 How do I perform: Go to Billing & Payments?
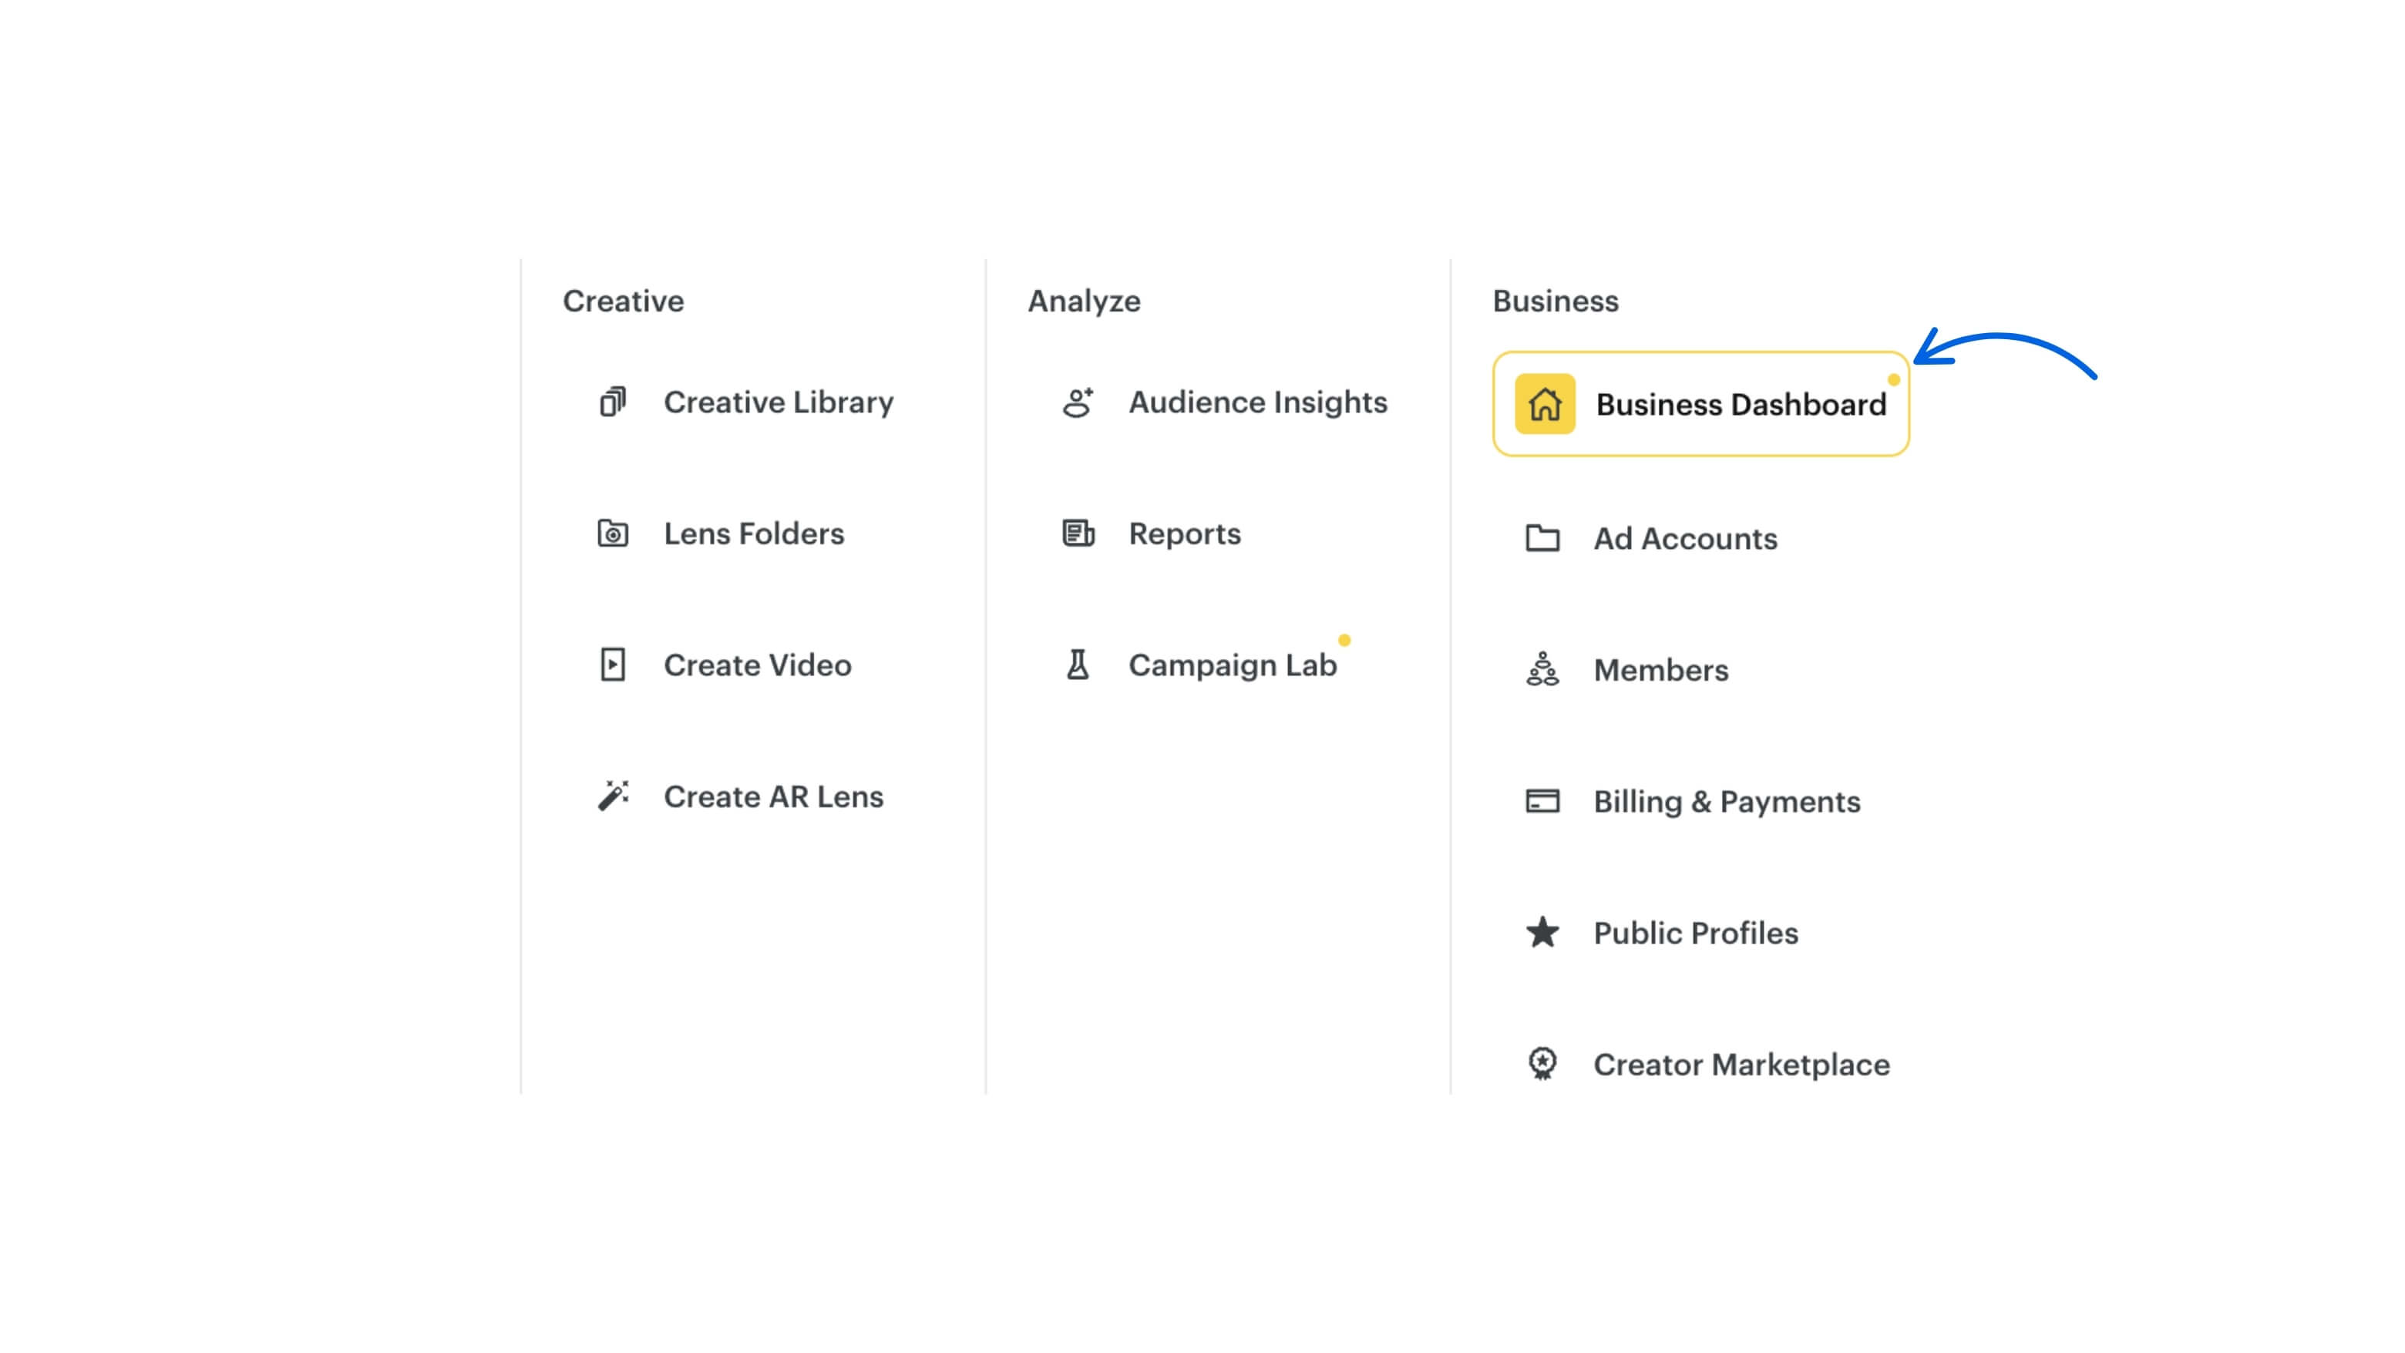(x=1726, y=800)
